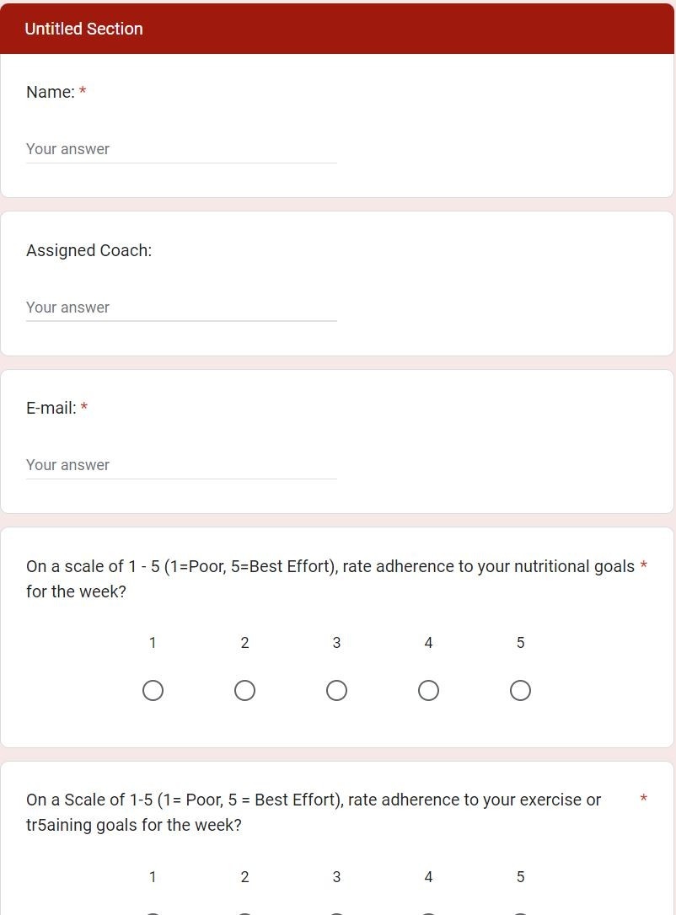The height and width of the screenshot is (915, 676).
Task: Click the Name question label
Action: (x=51, y=92)
